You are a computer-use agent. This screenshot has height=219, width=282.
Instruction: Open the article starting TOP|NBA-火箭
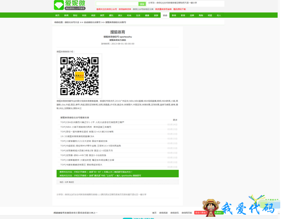tap(86, 127)
